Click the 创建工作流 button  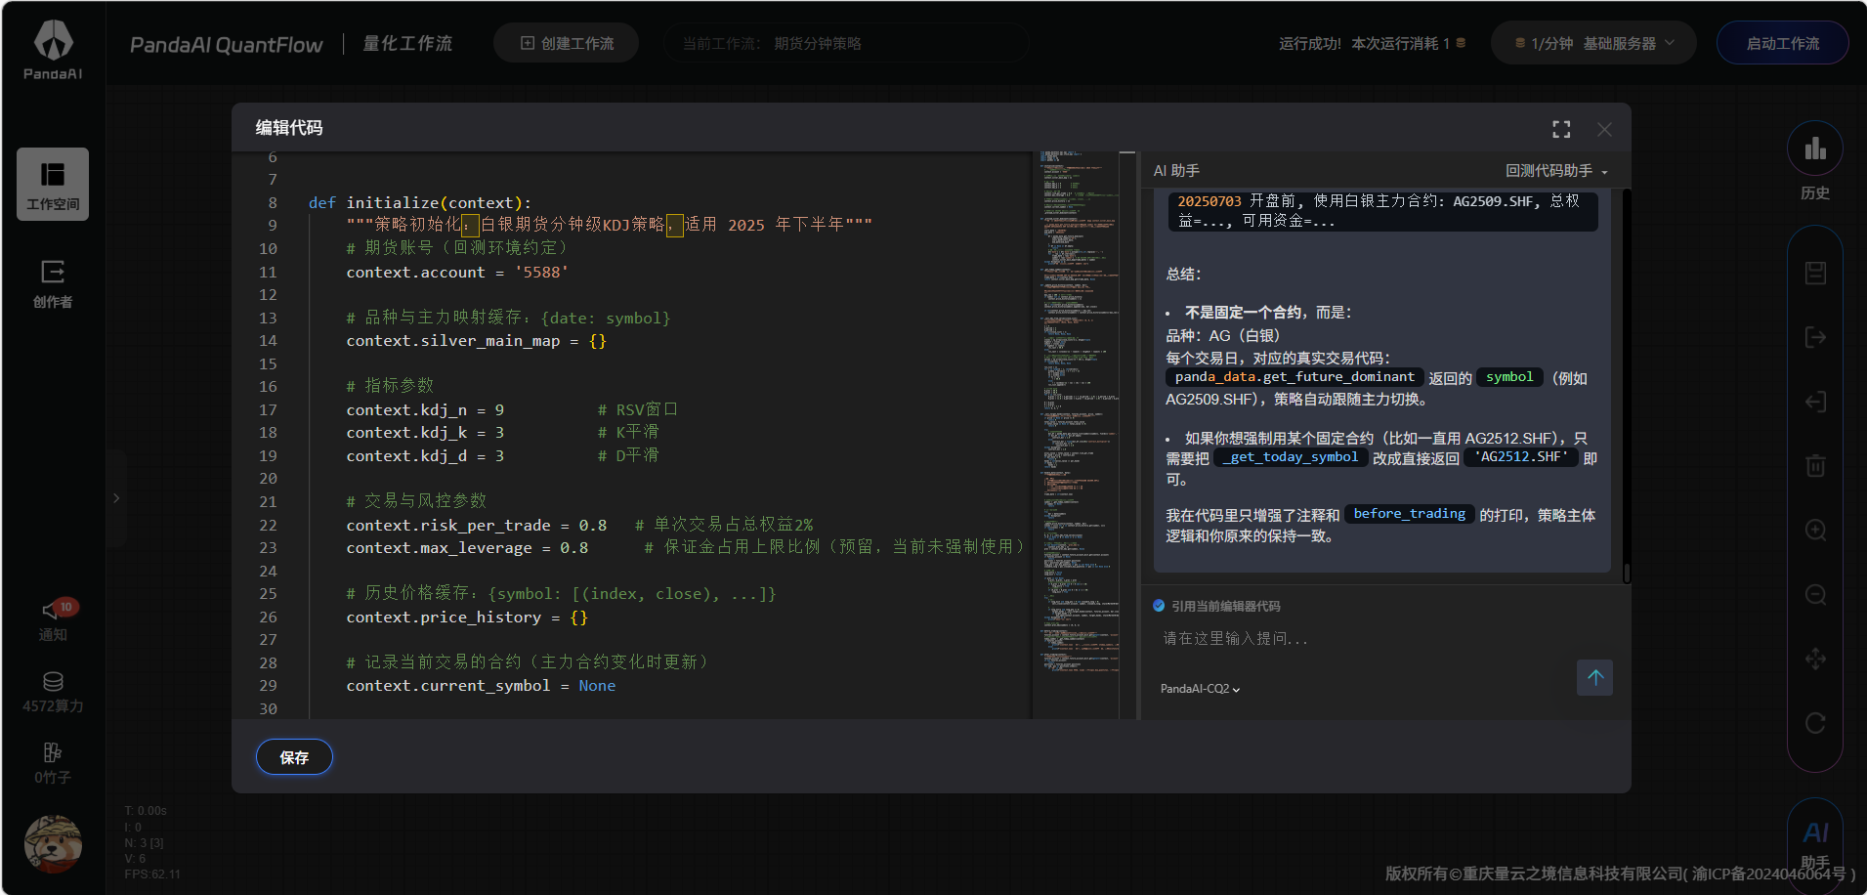(x=567, y=43)
